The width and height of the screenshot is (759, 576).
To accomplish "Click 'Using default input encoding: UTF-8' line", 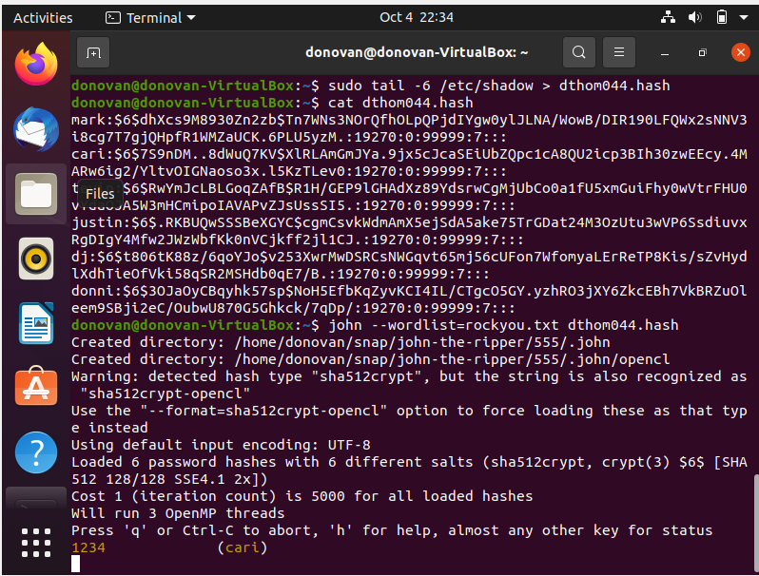I will pos(221,445).
